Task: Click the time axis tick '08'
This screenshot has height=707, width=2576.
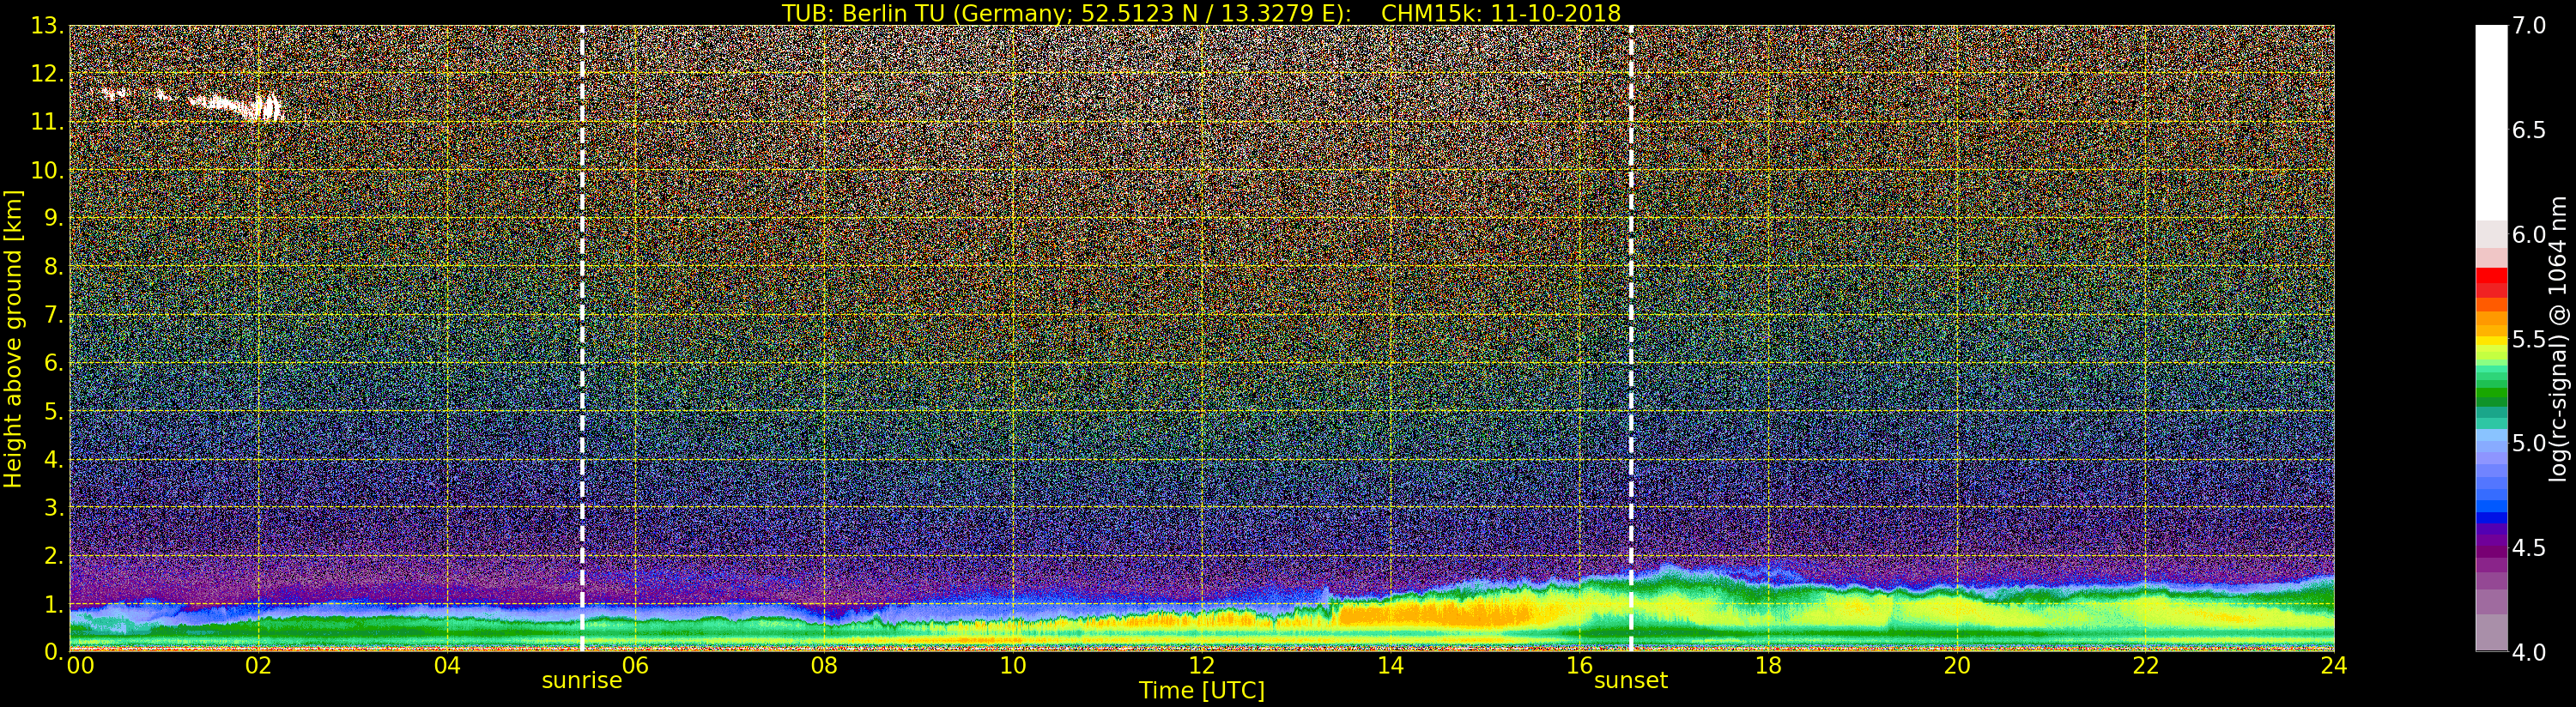Action: point(824,666)
